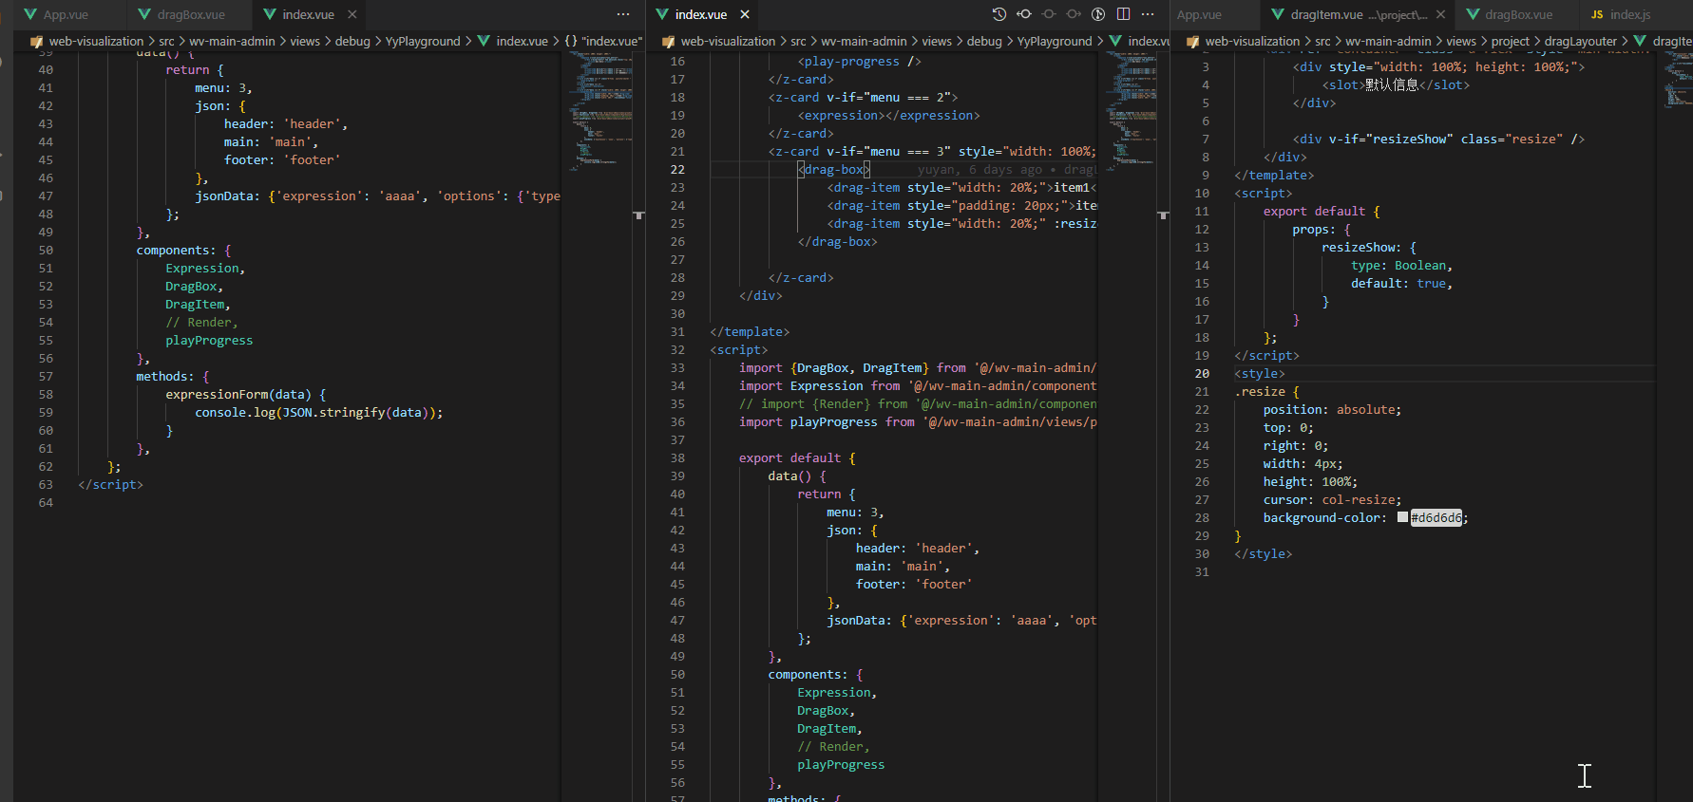Close the dragItem.vue tab

click(1441, 14)
